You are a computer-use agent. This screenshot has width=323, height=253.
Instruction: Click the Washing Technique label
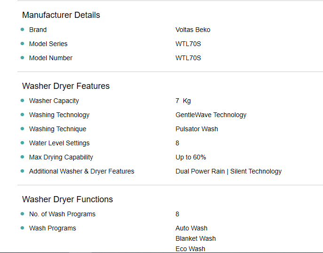click(x=58, y=129)
